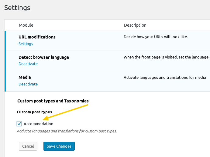210x157 pixels.
Task: Open the Settings link under URL modifications
Action: (26, 44)
